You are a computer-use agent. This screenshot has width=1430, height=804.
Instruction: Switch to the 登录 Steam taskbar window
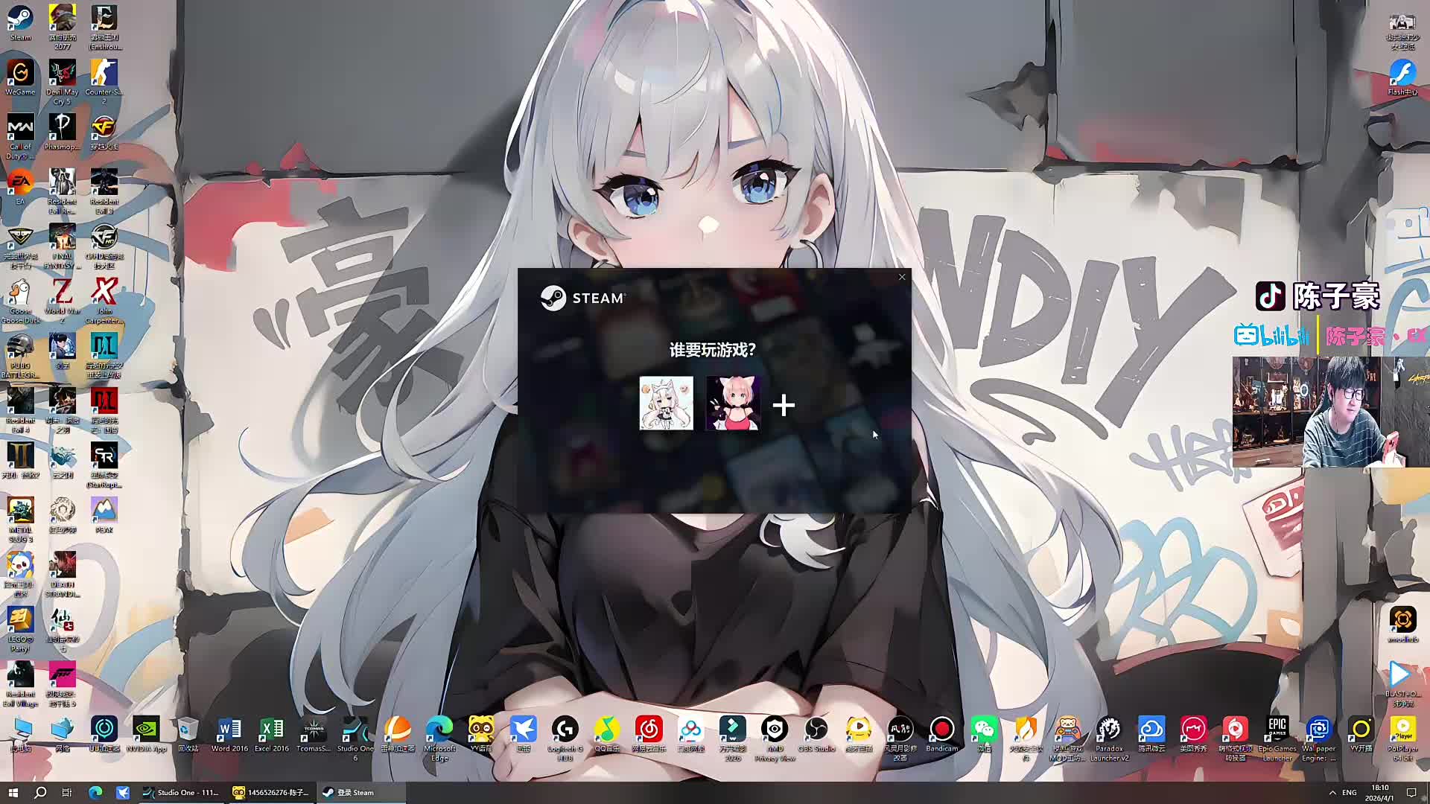pyautogui.click(x=349, y=792)
